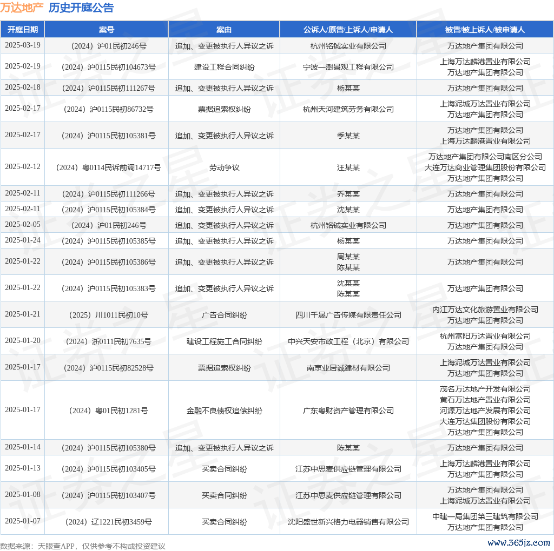Select case number 沪0115民初105380号
The height and width of the screenshot is (551, 554).
click(108, 448)
